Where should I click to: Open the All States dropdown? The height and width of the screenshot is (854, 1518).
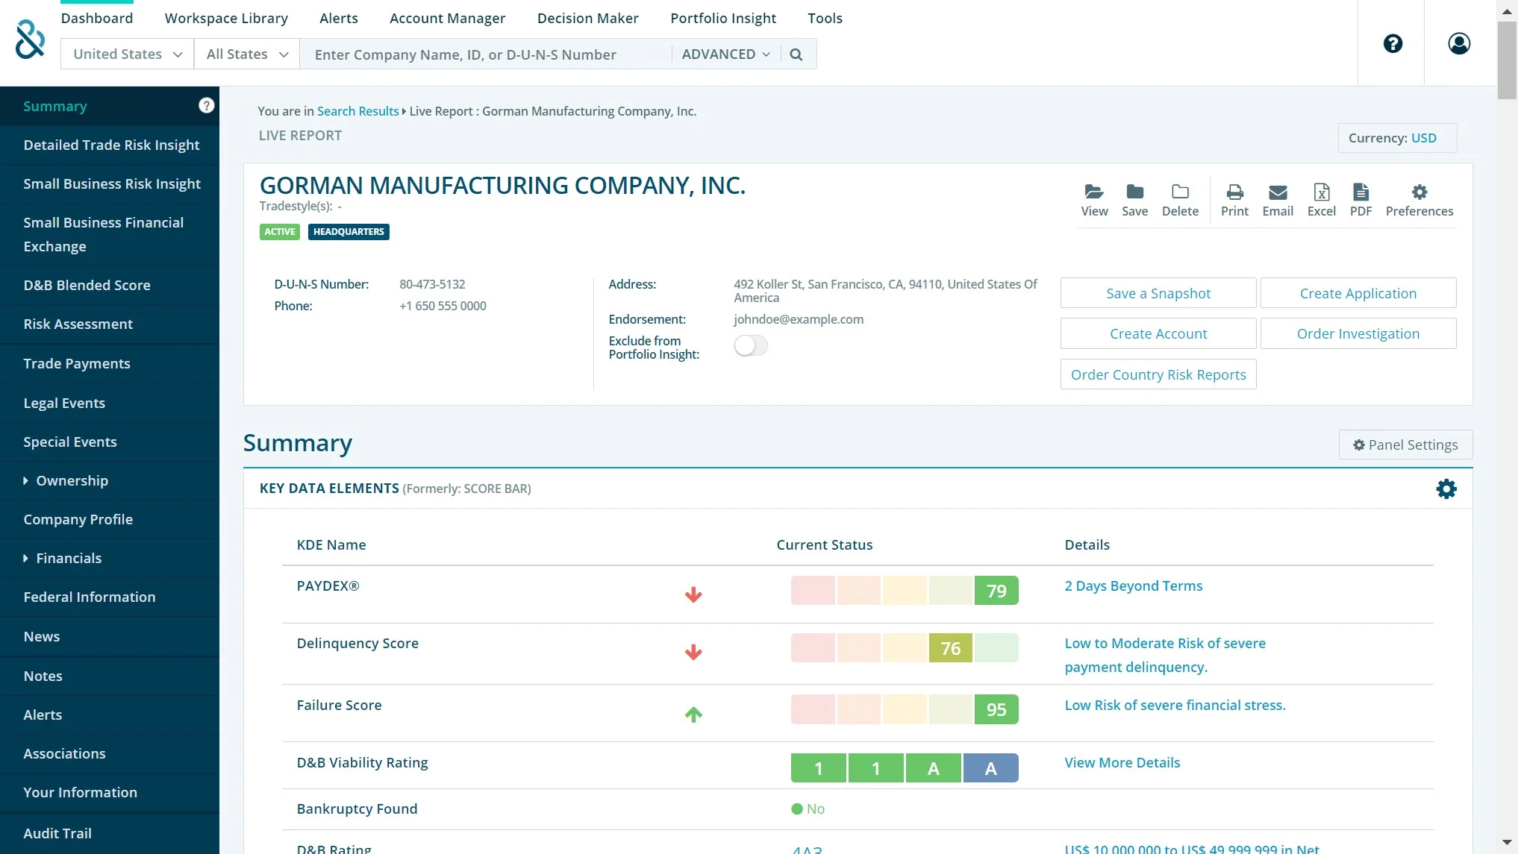pos(246,54)
